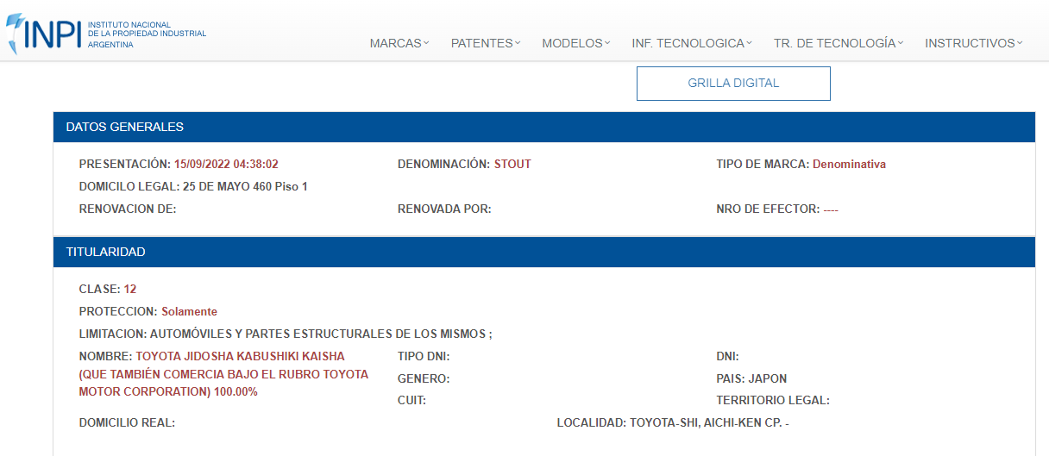Screen dimensions: 1049x456
Task: Click the RENOVACION DE label
Action: pos(128,209)
